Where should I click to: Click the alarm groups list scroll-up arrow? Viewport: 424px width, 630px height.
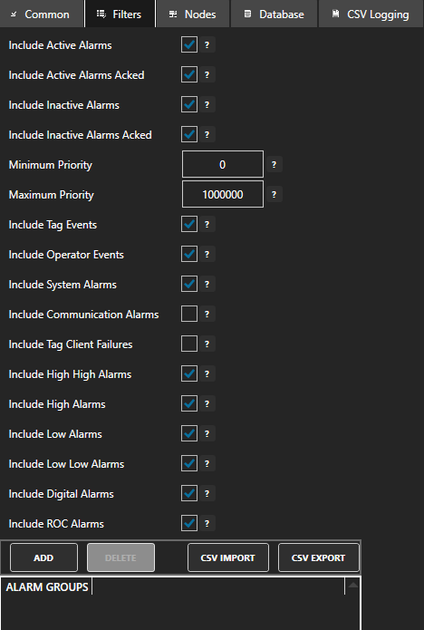coord(353,586)
